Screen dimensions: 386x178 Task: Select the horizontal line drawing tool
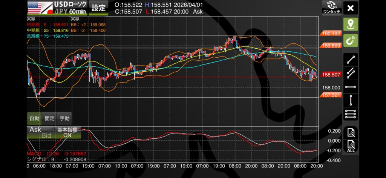351,86
